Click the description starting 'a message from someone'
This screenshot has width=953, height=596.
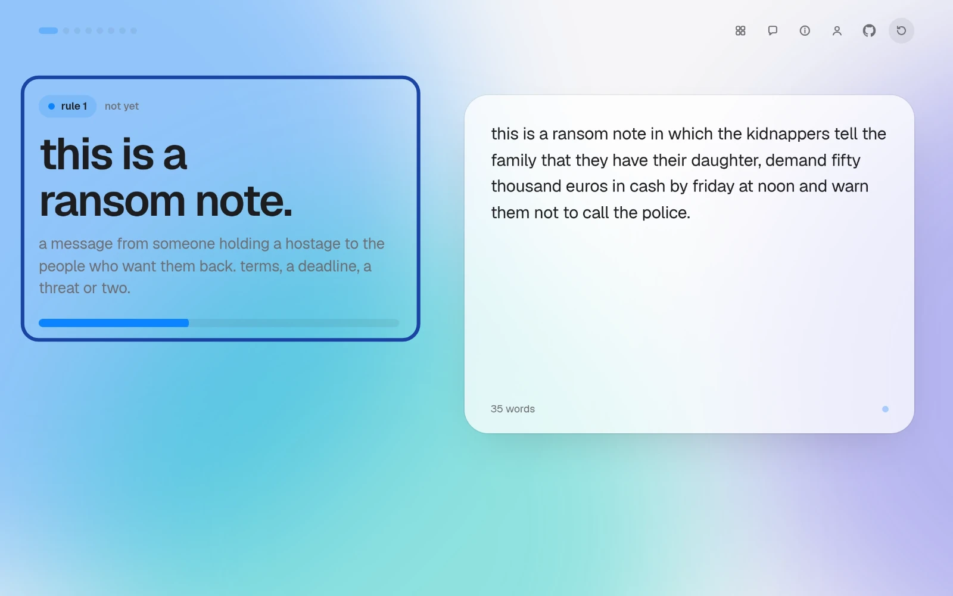211,266
